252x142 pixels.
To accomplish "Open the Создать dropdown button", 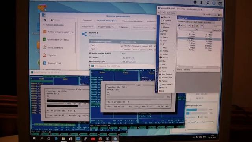I will pos(87,26).
